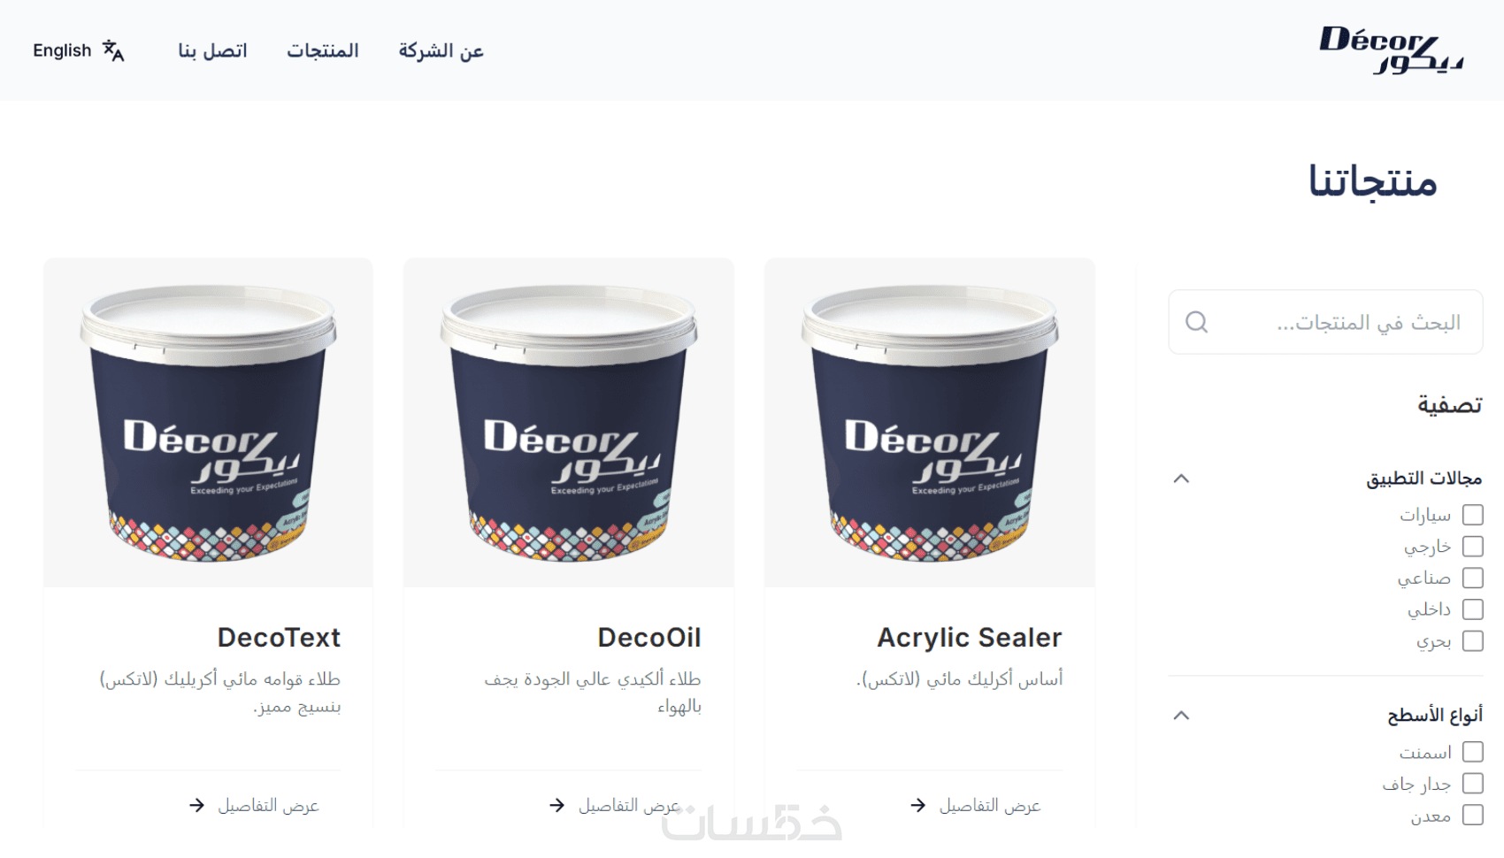Click the DecoOil product bucket image
The height and width of the screenshot is (858, 1504).
pos(569,423)
